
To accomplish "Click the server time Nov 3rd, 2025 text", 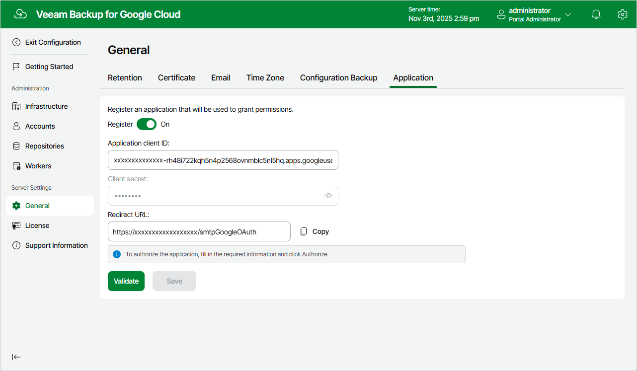I will 444,18.
